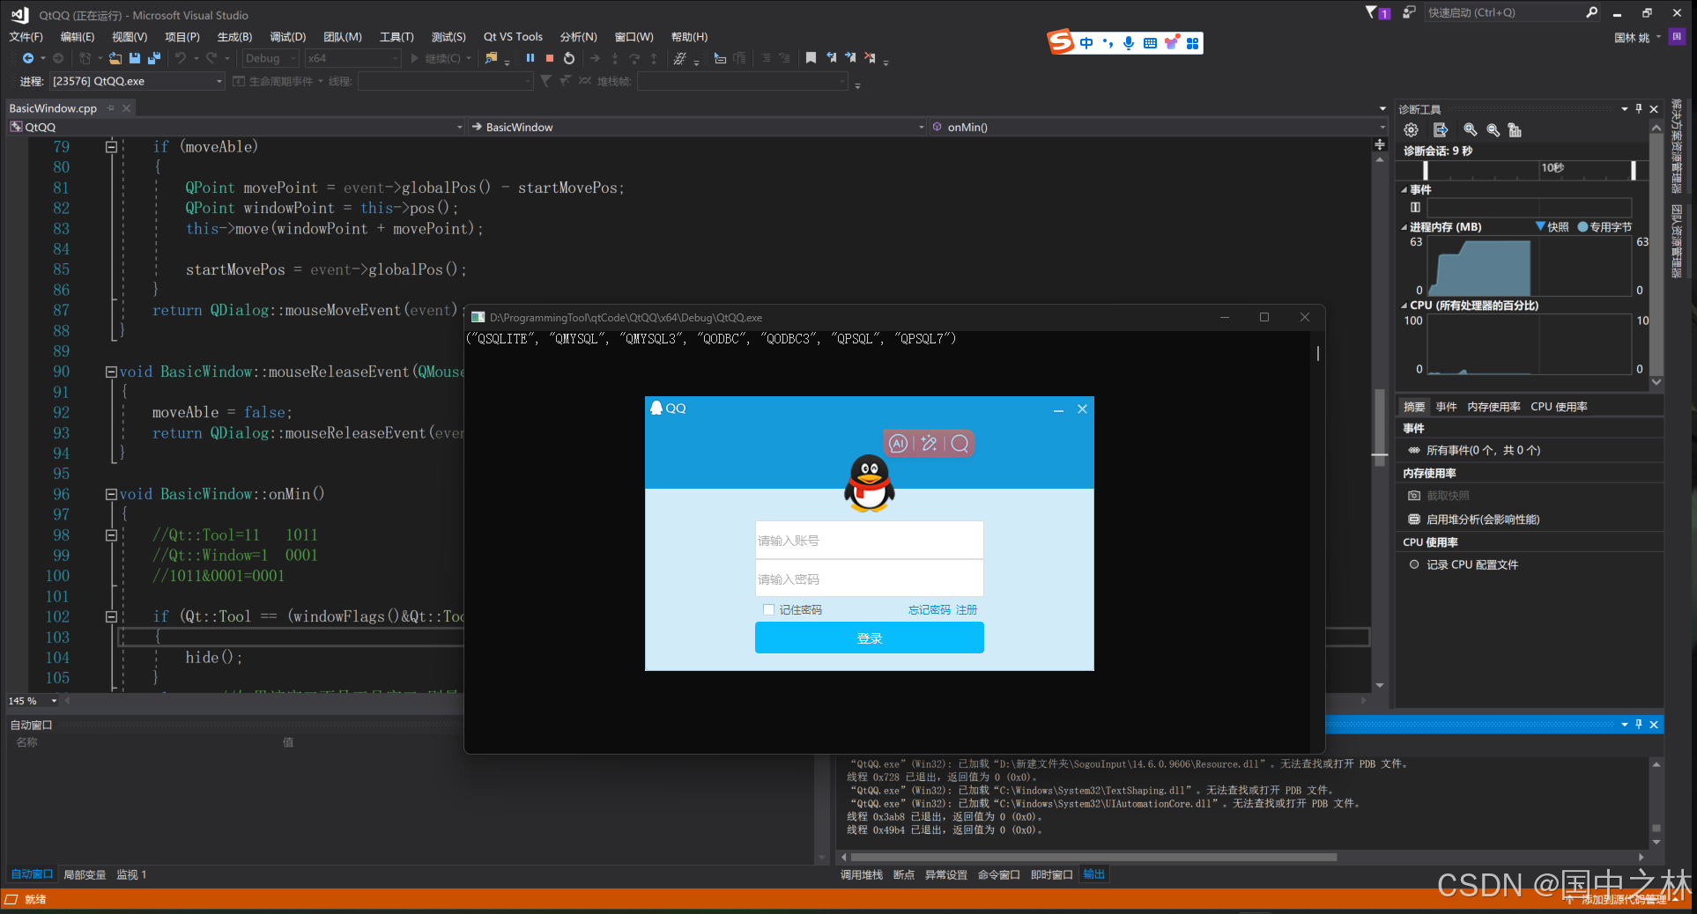Select 记录 CPU 配置文件 radio option

click(x=1413, y=564)
